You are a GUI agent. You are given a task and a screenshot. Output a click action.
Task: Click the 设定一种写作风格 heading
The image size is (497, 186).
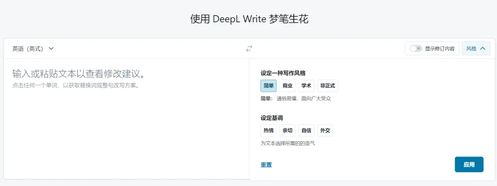pyautogui.click(x=283, y=73)
